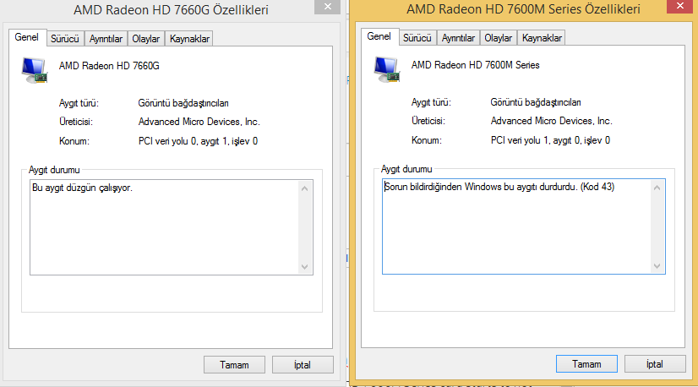View Olaylar tab in HD 7600M Series window
Screen dimensions: 698x387
[498, 38]
